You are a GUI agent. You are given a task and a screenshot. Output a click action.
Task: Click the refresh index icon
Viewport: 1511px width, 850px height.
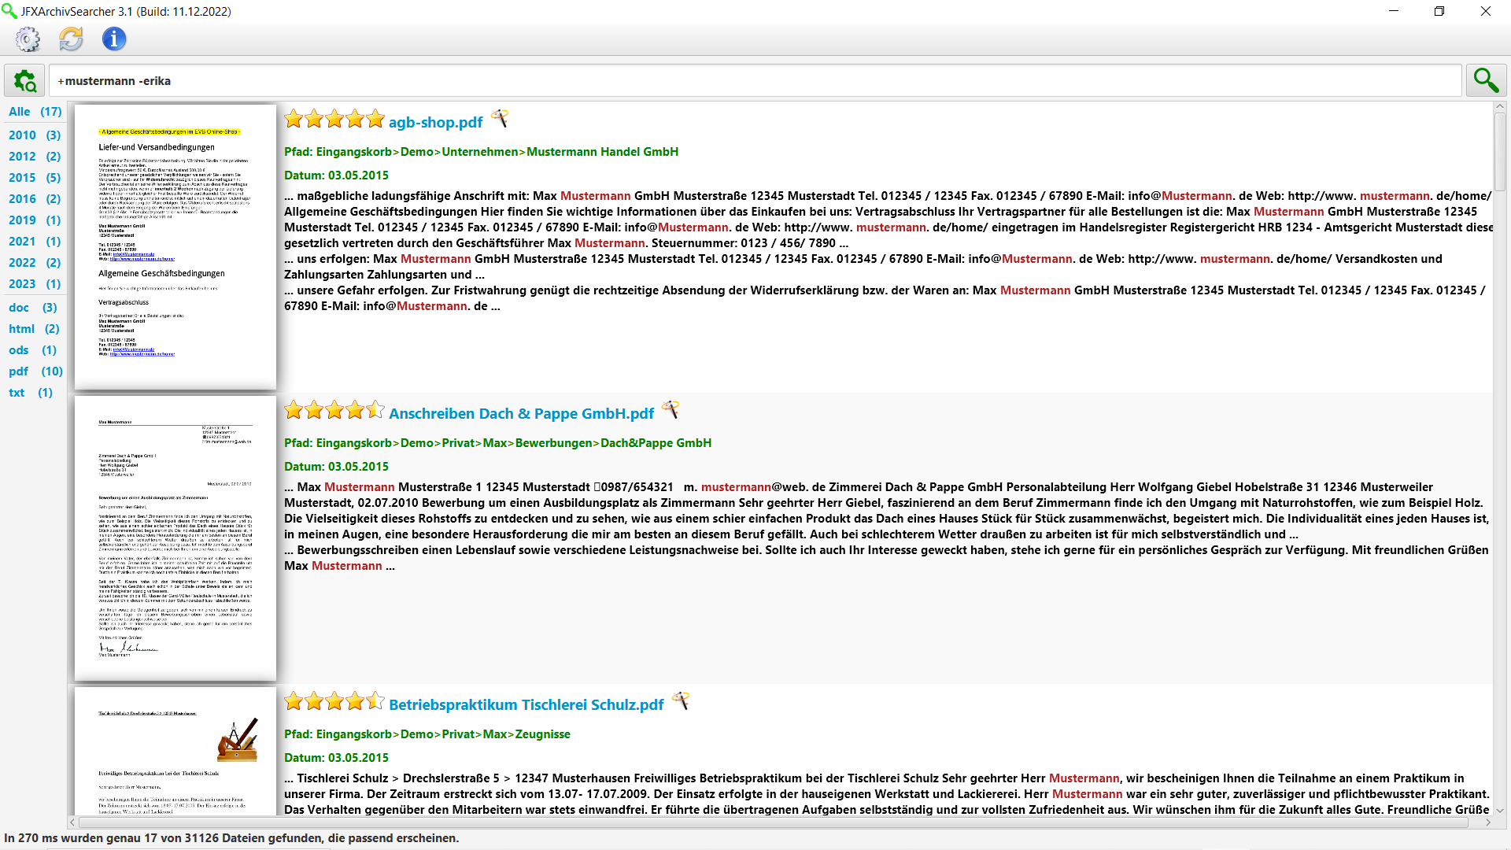pyautogui.click(x=71, y=39)
